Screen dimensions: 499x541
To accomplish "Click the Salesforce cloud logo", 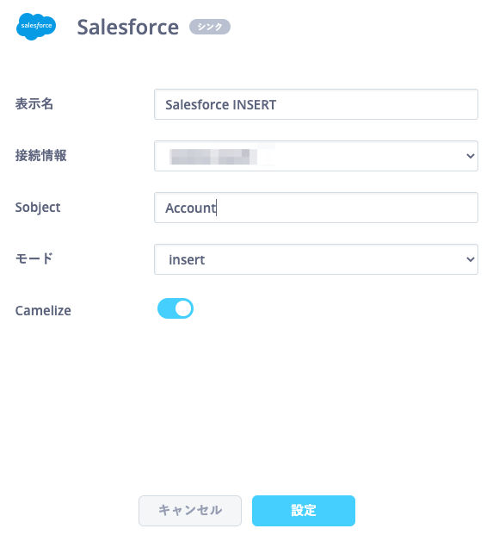I will click(x=36, y=27).
